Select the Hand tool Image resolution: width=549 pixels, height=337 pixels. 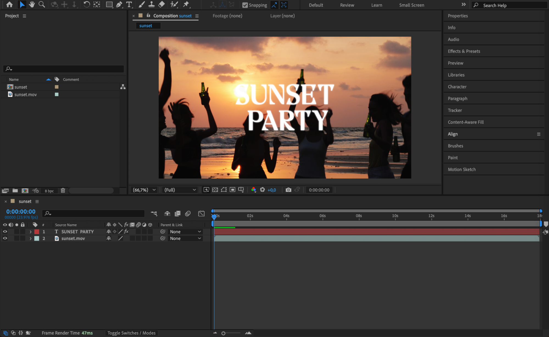tap(32, 4)
